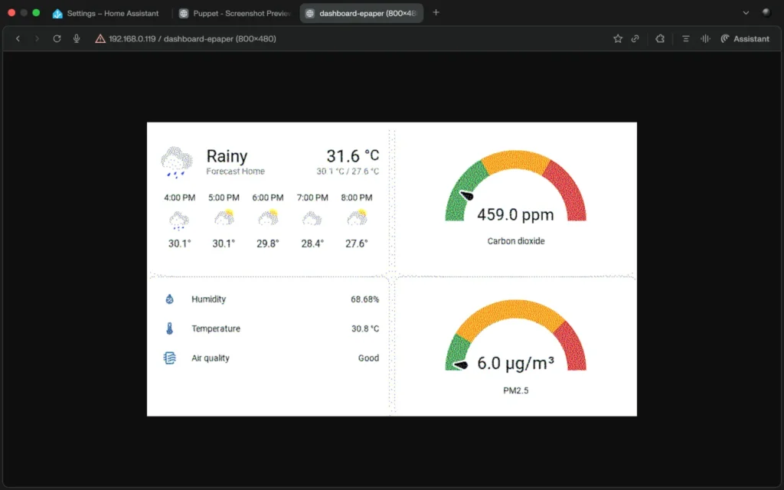Click the profile avatar icon in the corner
784x490 pixels.
click(x=766, y=13)
